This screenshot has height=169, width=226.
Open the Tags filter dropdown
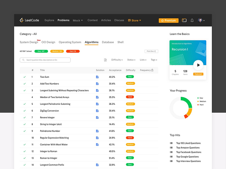(x=154, y=60)
